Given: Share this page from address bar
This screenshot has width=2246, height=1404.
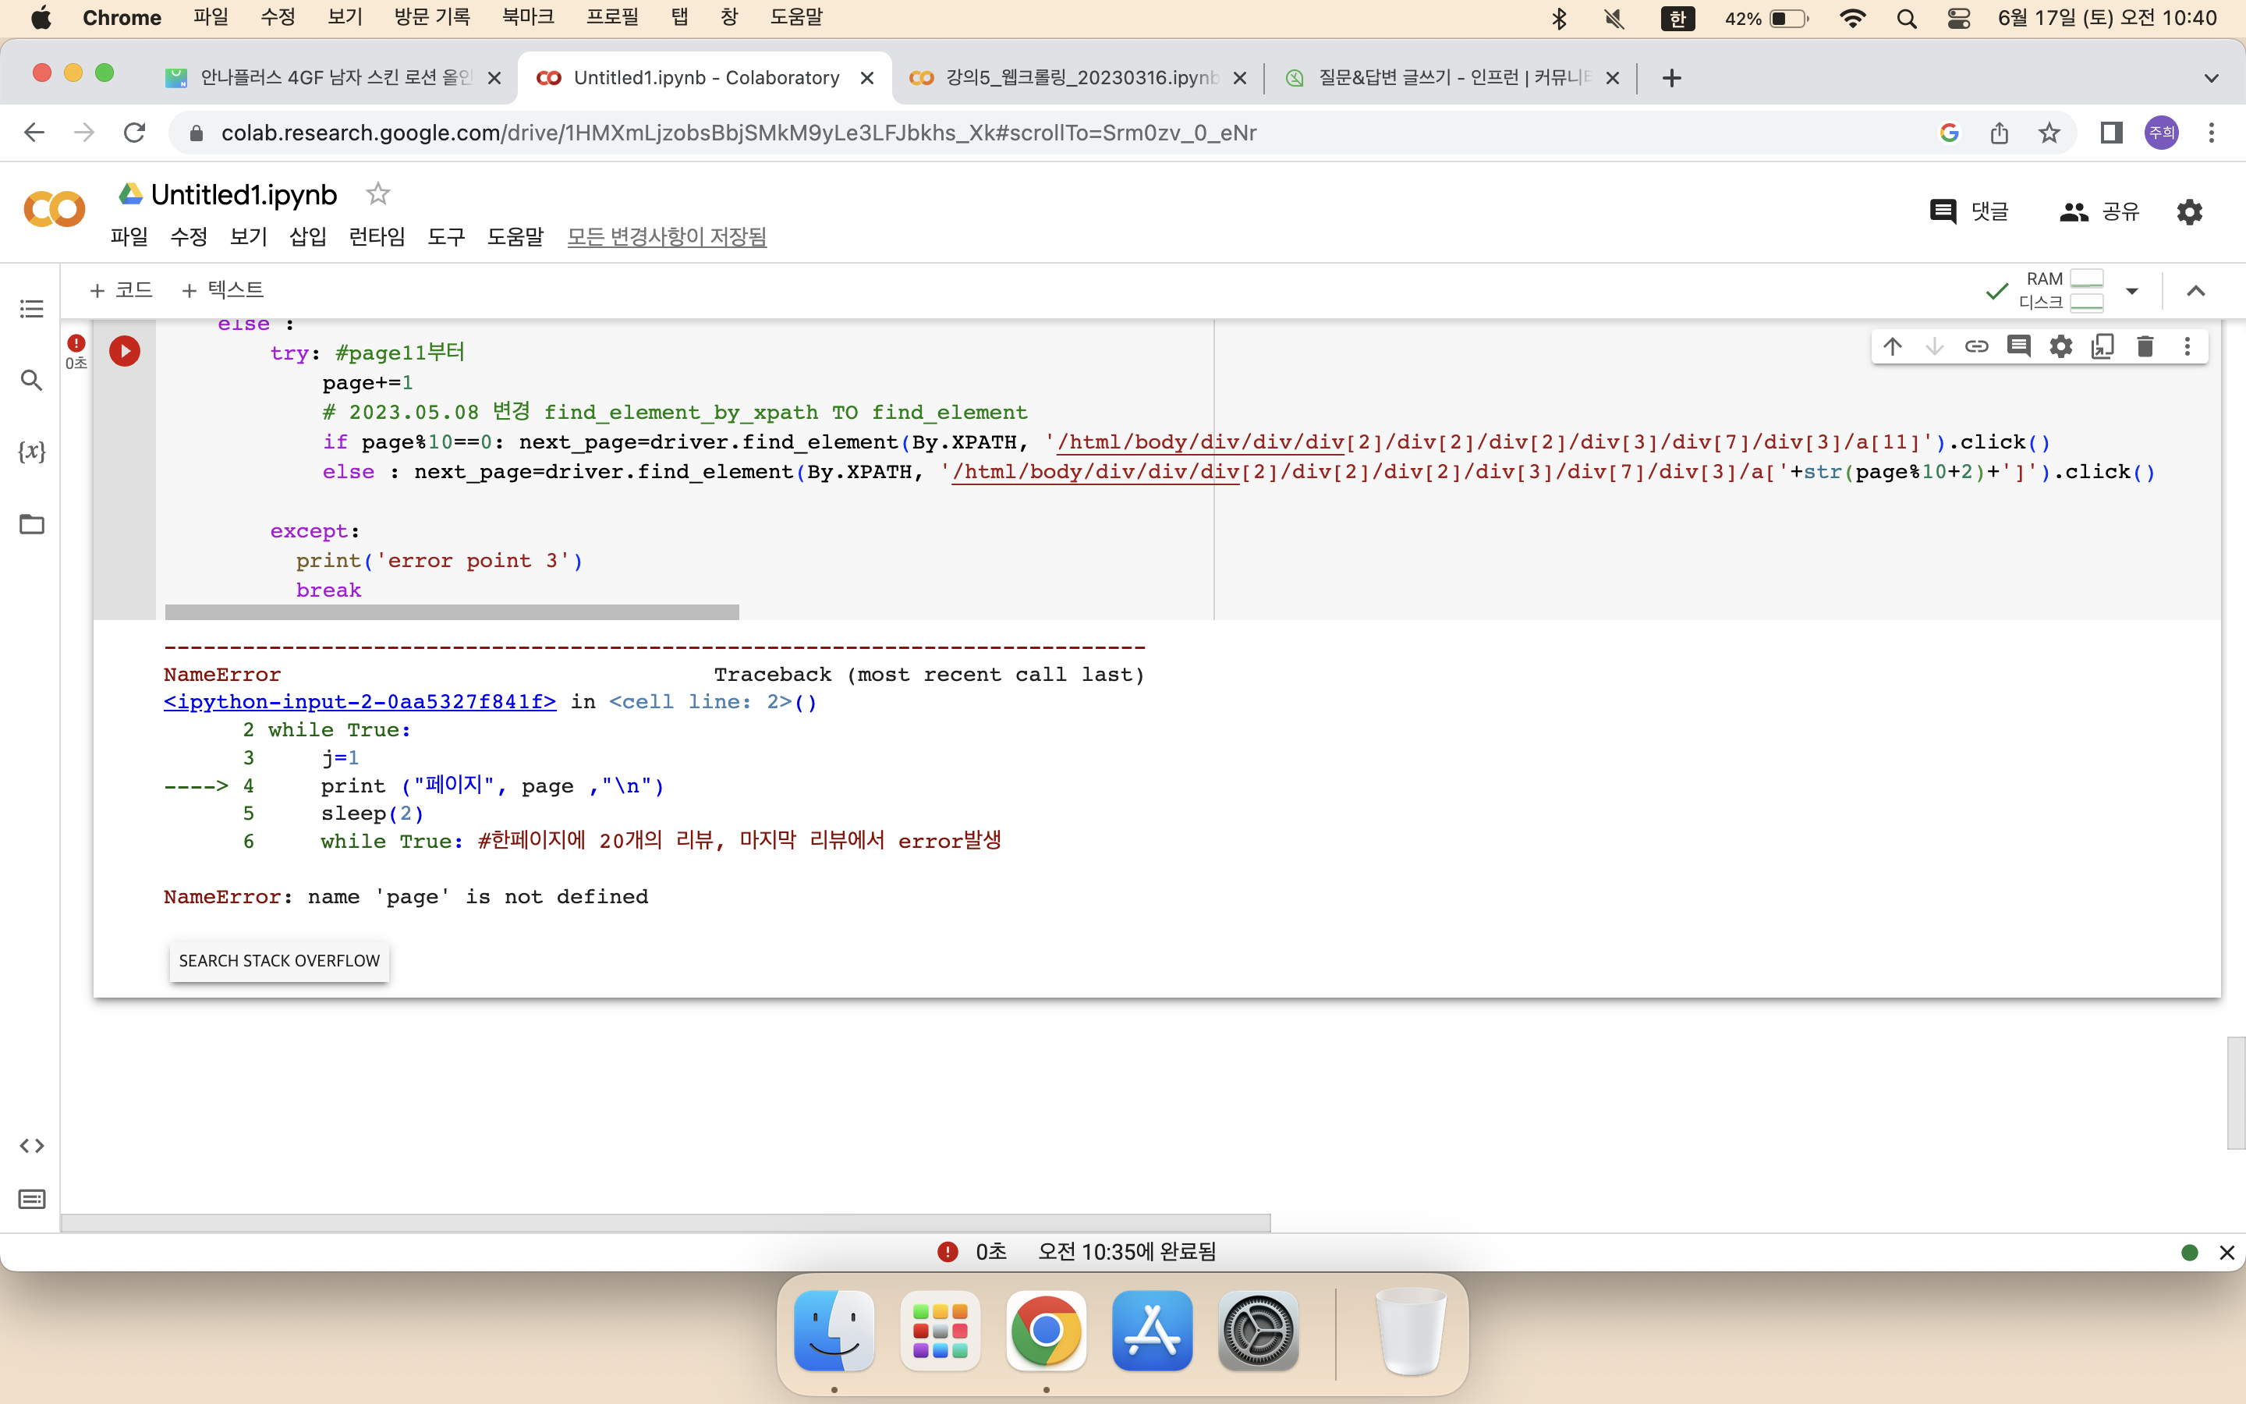Looking at the screenshot, I should pyautogui.click(x=1999, y=133).
